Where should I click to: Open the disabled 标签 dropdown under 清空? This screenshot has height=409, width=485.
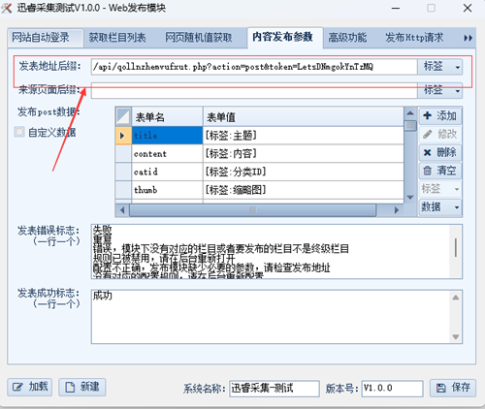click(x=440, y=189)
